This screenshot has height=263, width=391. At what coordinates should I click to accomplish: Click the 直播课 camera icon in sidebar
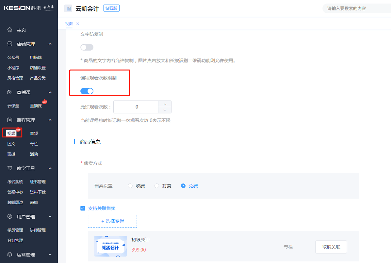[x=10, y=92]
